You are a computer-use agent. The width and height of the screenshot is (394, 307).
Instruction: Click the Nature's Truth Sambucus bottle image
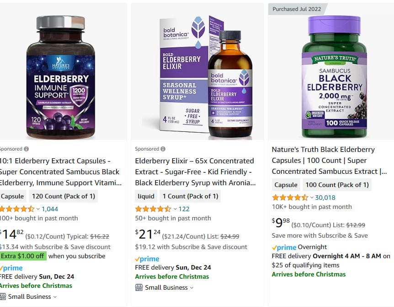(335, 77)
